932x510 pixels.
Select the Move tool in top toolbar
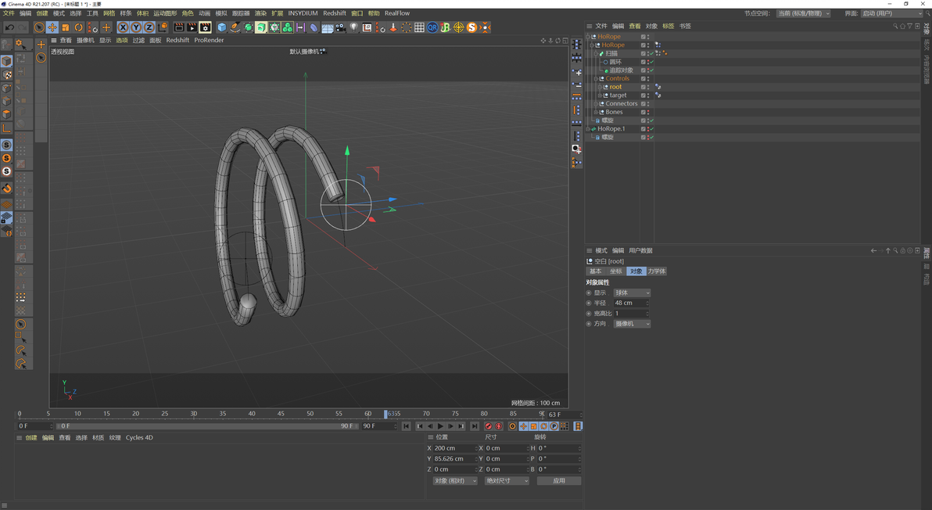52,27
